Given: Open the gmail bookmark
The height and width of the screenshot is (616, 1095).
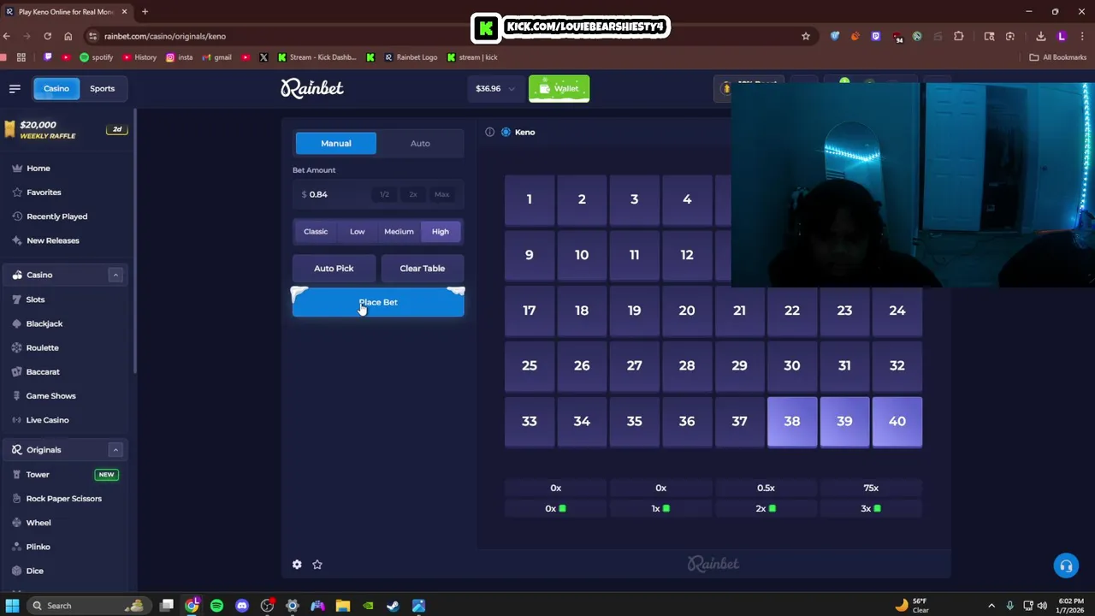Looking at the screenshot, I should click(216, 57).
